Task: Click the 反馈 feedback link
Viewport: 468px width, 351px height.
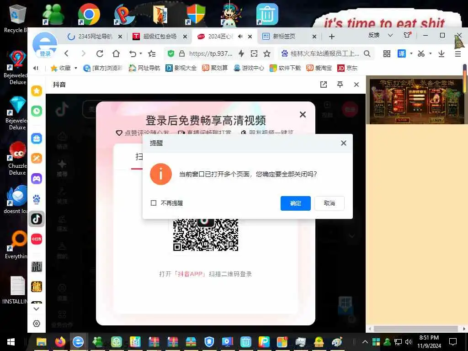Action: click(374, 35)
